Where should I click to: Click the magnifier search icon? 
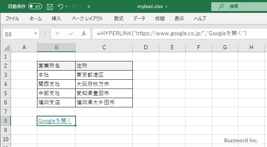tap(221, 7)
